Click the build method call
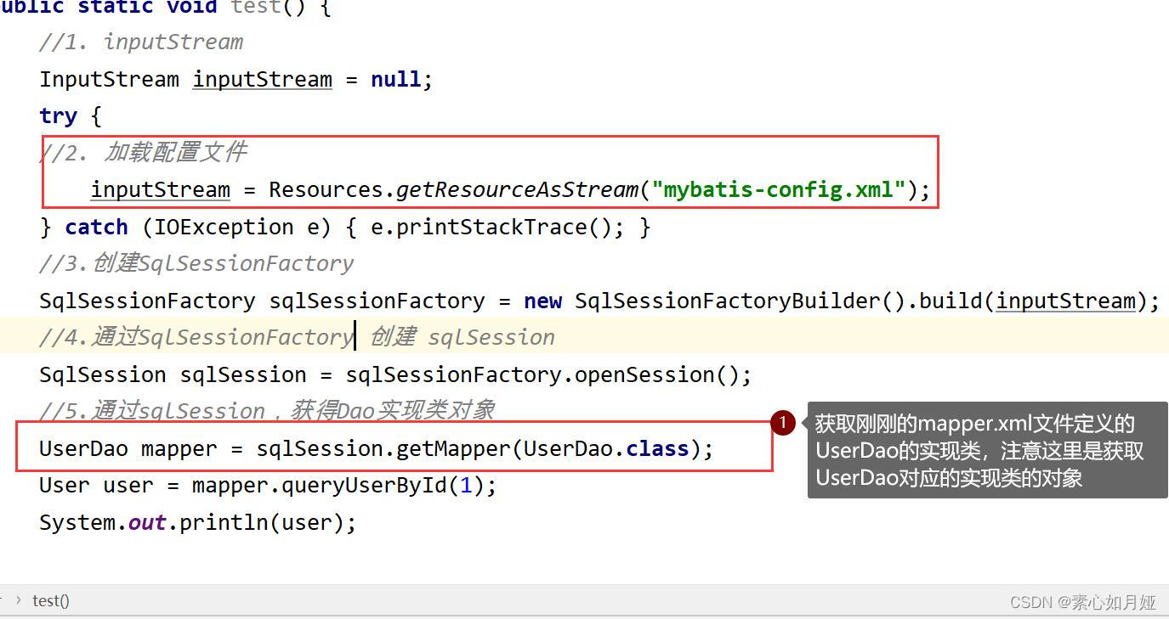Viewport: 1169px width, 619px height. pos(951,301)
